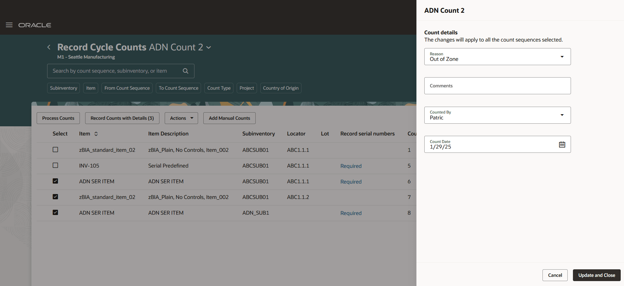Choose the Country of Origin filter chip
This screenshot has height=286, width=624.
281,88
